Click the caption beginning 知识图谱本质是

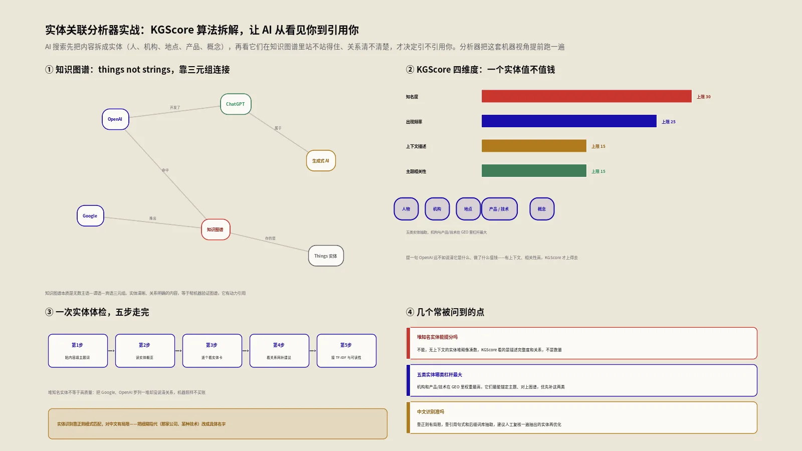pyautogui.click(x=145, y=293)
